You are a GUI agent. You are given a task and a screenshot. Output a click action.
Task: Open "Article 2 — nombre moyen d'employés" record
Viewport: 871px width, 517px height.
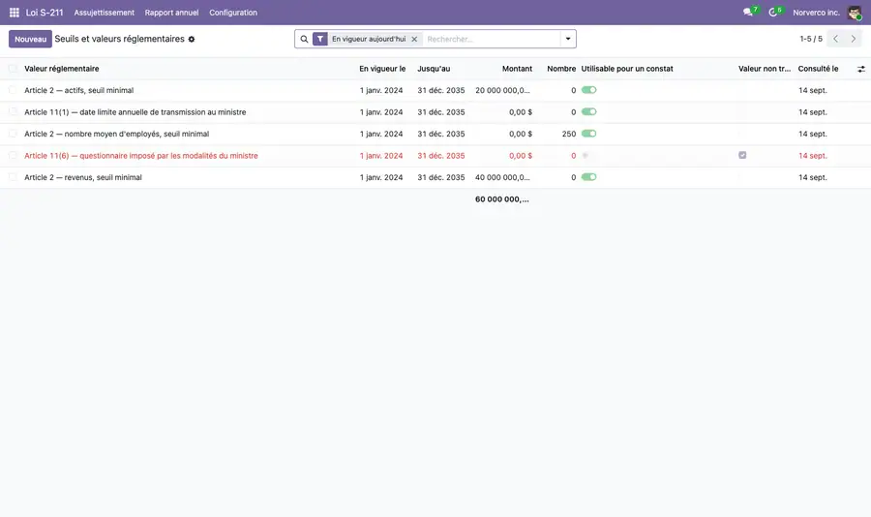[117, 134]
